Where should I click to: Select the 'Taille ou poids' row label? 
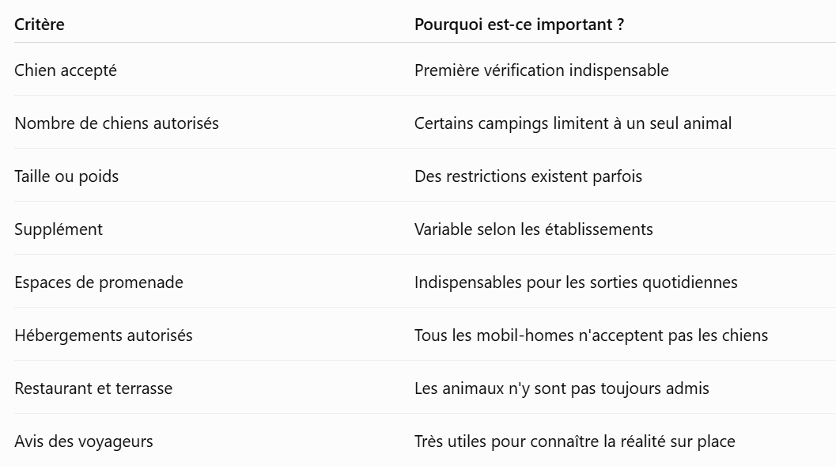coord(66,176)
